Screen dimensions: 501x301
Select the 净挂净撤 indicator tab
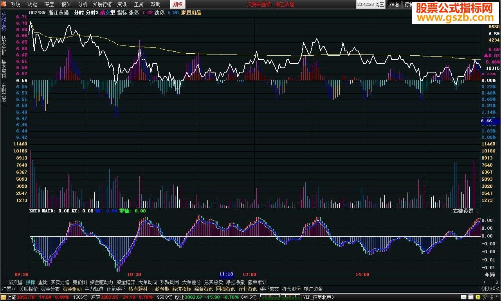236,282
